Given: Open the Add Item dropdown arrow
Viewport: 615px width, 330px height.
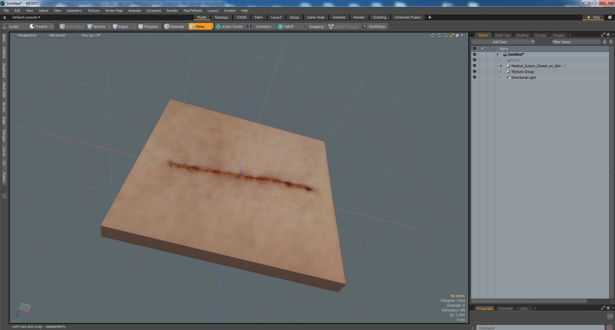Looking at the screenshot, I should coord(533,42).
